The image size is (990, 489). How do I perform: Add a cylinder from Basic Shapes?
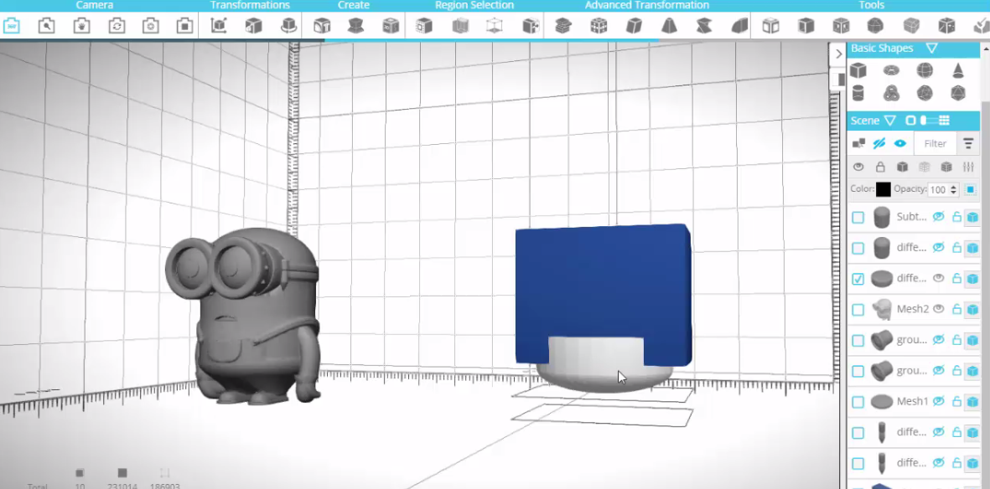click(x=858, y=94)
